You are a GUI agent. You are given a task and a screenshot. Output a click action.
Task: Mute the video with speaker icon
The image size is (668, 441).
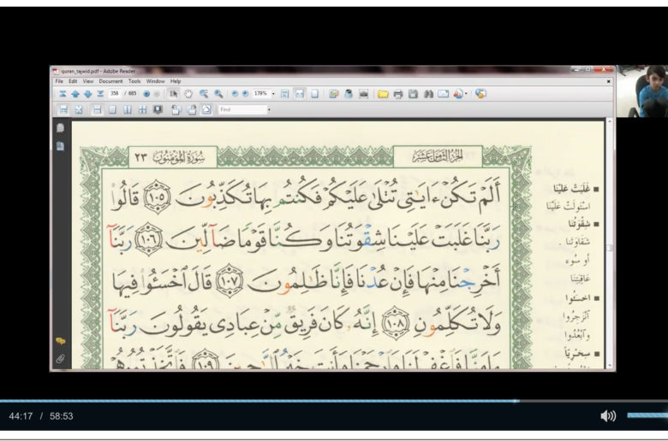click(608, 415)
